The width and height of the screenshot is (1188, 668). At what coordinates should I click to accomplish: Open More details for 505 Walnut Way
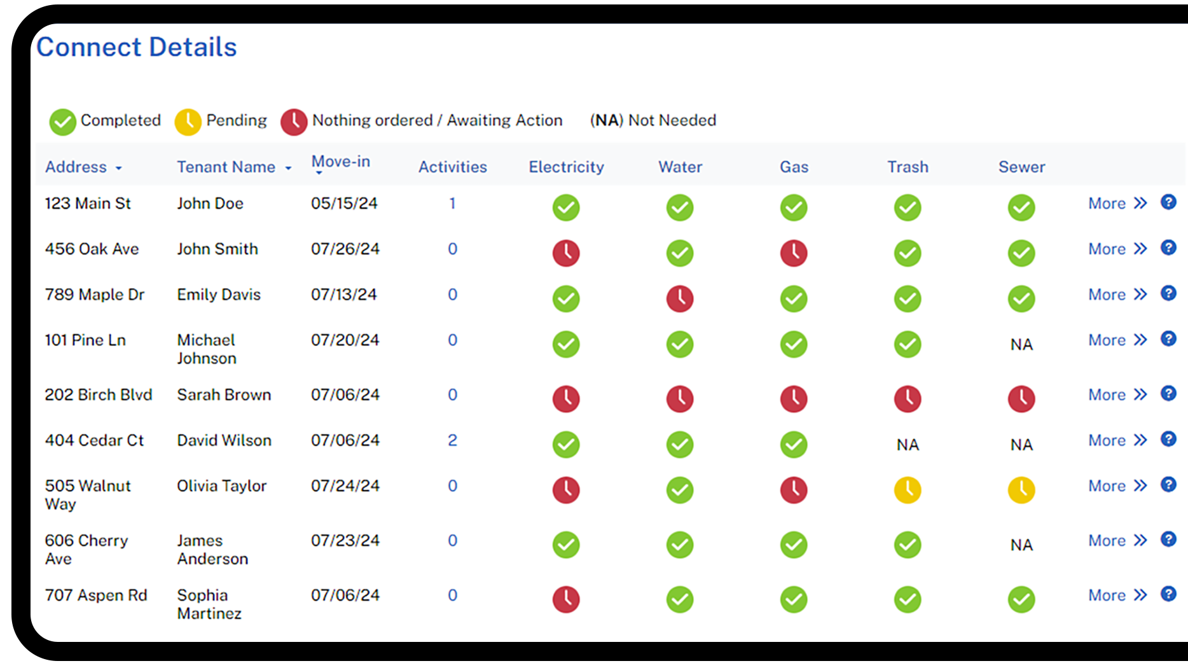(1117, 486)
